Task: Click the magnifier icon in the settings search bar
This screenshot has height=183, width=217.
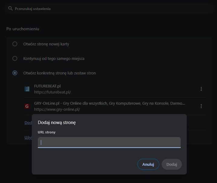Action: point(10,9)
